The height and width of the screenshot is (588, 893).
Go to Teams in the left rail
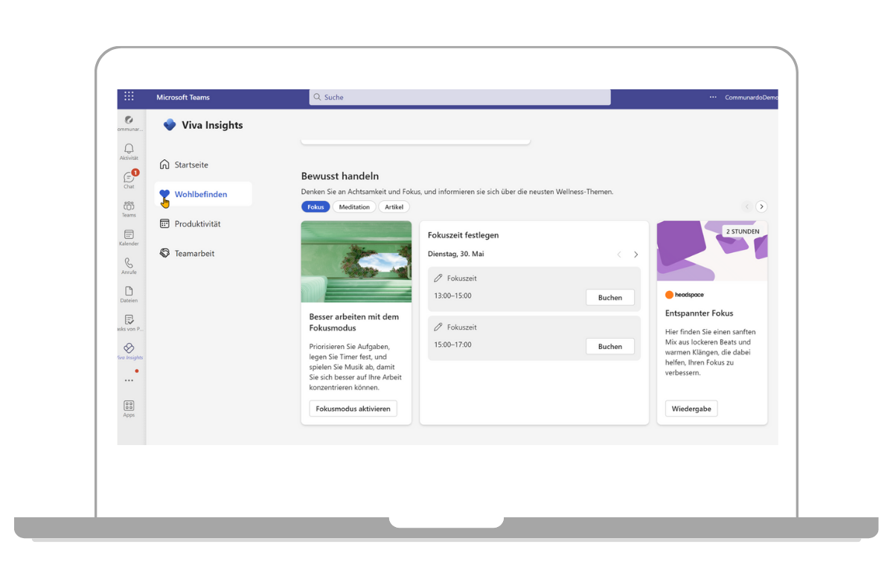click(129, 208)
